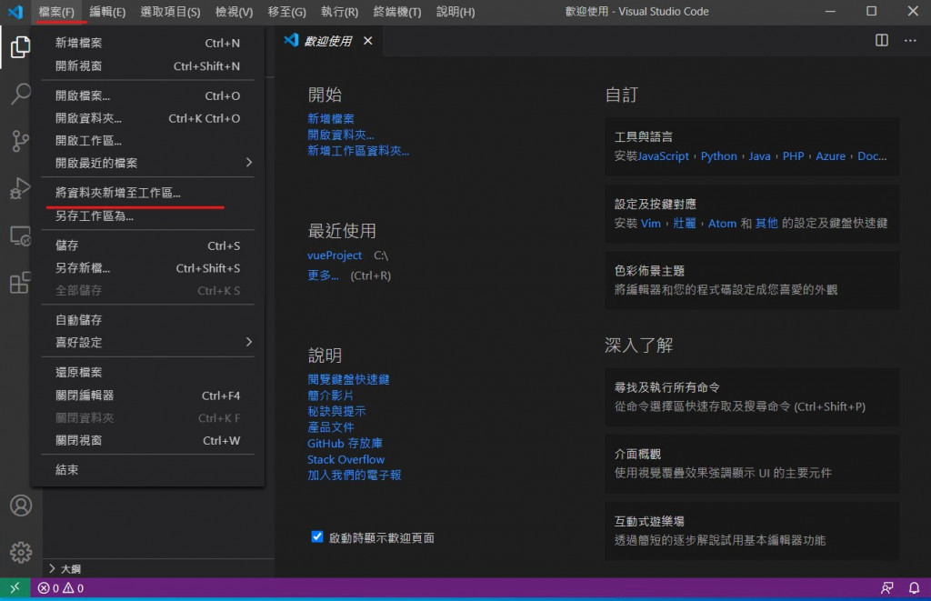This screenshot has height=601, width=931.
Task: Click the feedback icon in status bar
Action: (x=887, y=588)
